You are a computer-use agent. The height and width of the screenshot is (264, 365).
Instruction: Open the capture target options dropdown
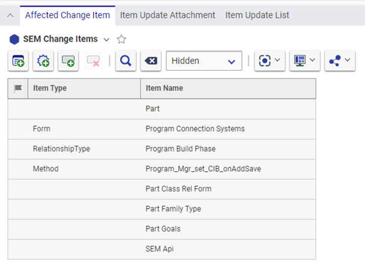pyautogui.click(x=269, y=61)
